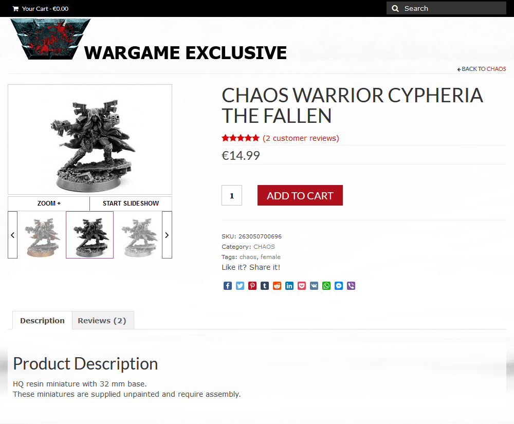Click the quantity input field

tap(232, 195)
